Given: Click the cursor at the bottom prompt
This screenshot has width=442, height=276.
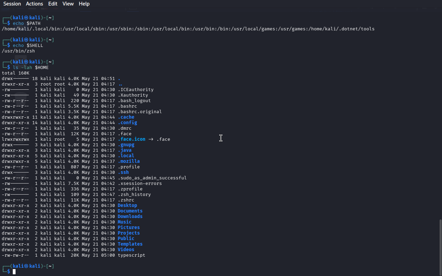Looking at the screenshot, I should pyautogui.click(x=14, y=272).
